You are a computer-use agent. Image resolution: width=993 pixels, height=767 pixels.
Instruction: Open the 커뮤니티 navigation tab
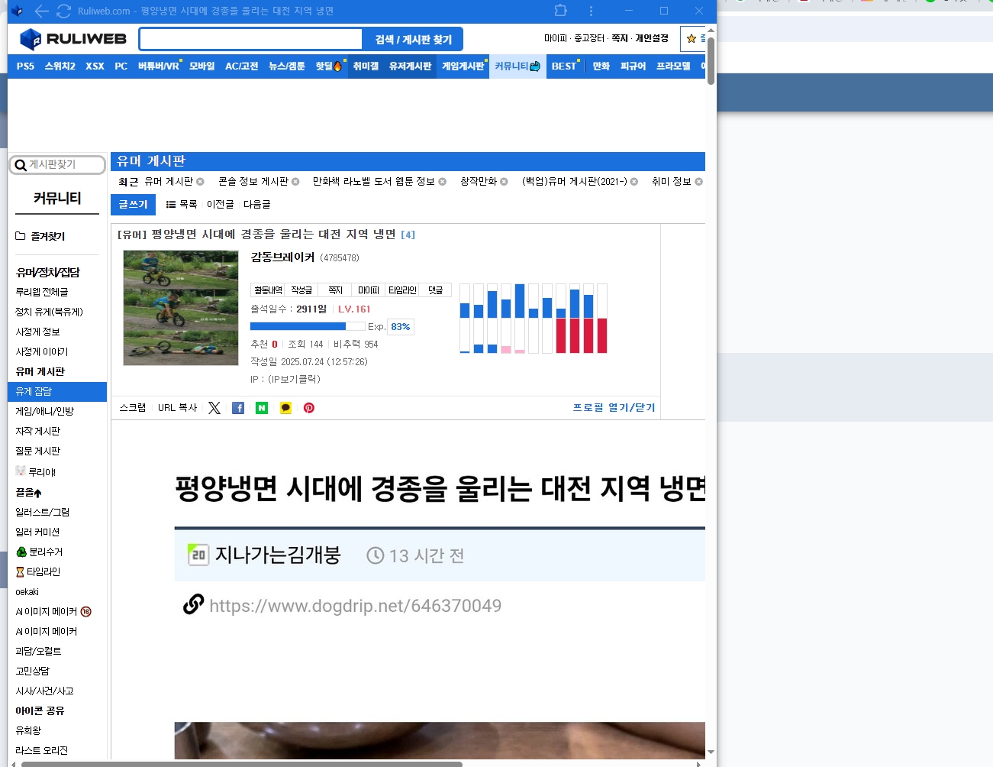[x=517, y=66]
